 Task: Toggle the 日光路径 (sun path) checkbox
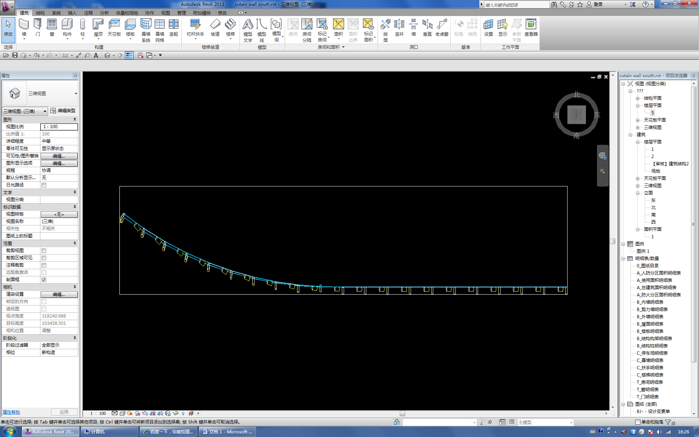pyautogui.click(x=44, y=185)
